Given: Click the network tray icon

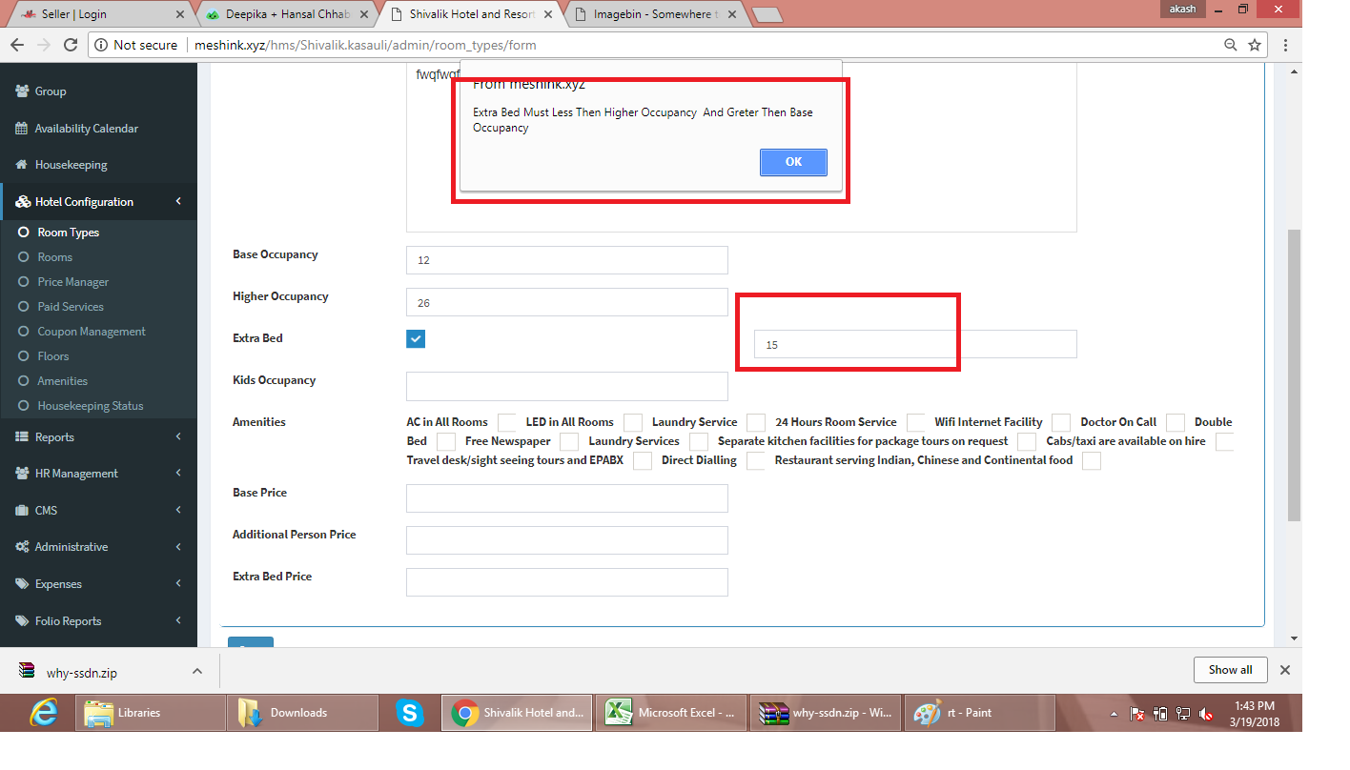Looking at the screenshot, I should (x=1183, y=713).
